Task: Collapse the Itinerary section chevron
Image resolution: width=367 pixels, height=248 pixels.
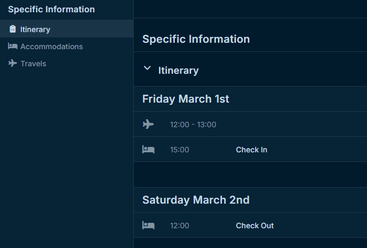Action: click(147, 68)
